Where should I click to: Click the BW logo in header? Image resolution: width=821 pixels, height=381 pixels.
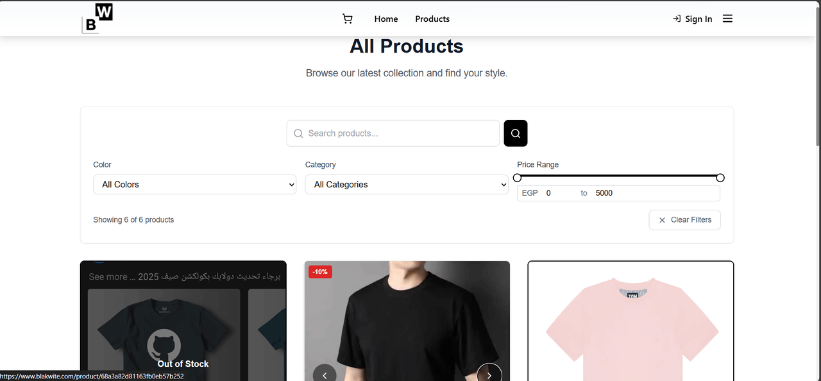(97, 18)
